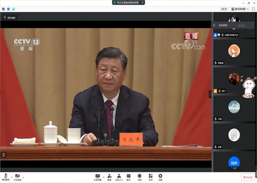Select the white sketch avatar participant tile
Screen dimensions: 257x183
tap(234, 137)
